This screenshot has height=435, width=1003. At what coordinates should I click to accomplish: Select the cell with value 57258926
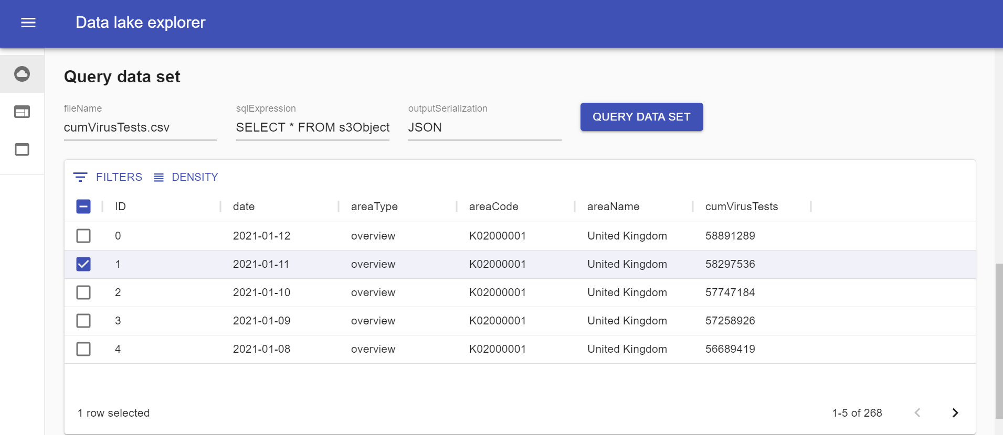730,321
